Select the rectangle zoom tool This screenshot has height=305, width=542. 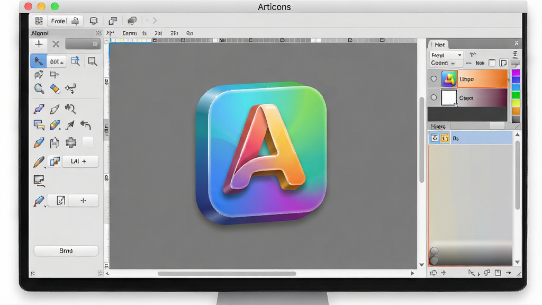coord(92,61)
